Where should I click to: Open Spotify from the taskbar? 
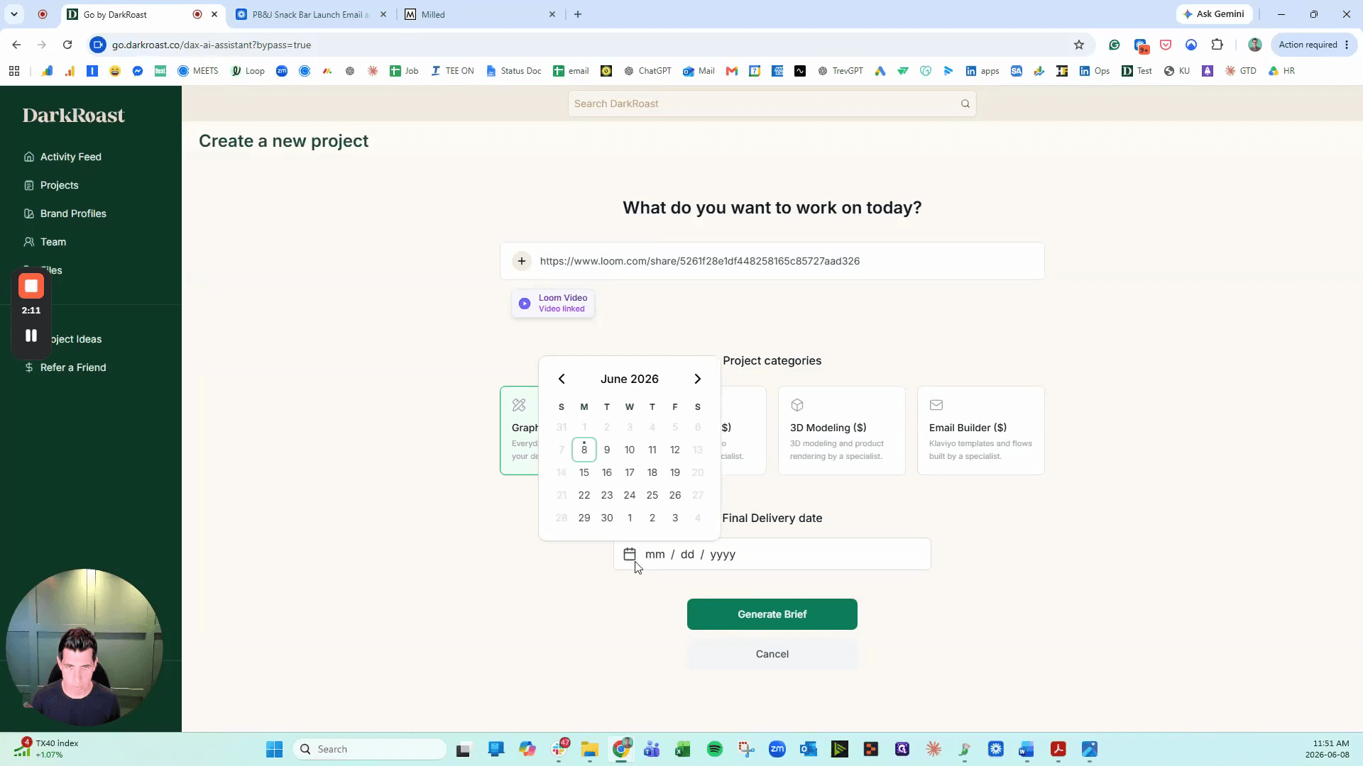click(715, 749)
